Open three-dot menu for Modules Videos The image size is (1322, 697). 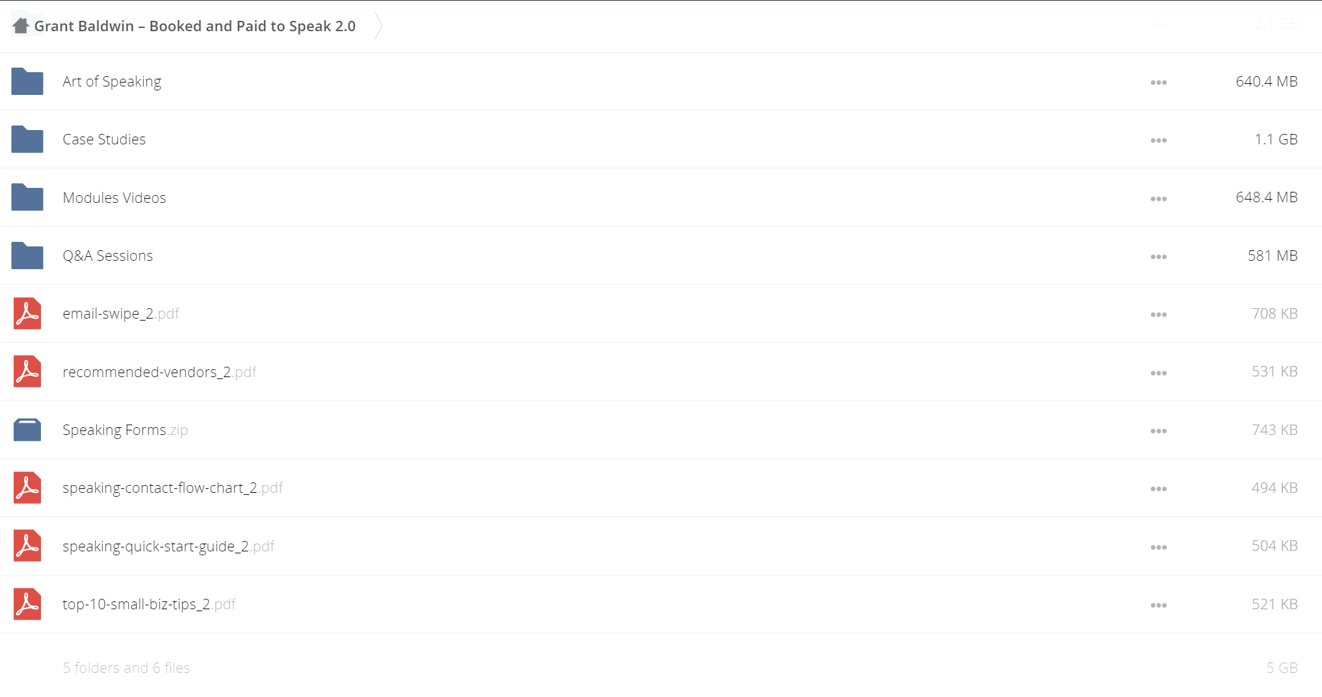1158,199
